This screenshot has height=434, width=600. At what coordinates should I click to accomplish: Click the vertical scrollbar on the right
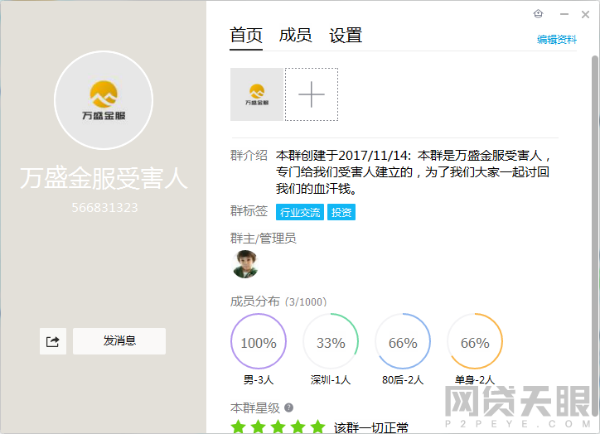(595, 235)
